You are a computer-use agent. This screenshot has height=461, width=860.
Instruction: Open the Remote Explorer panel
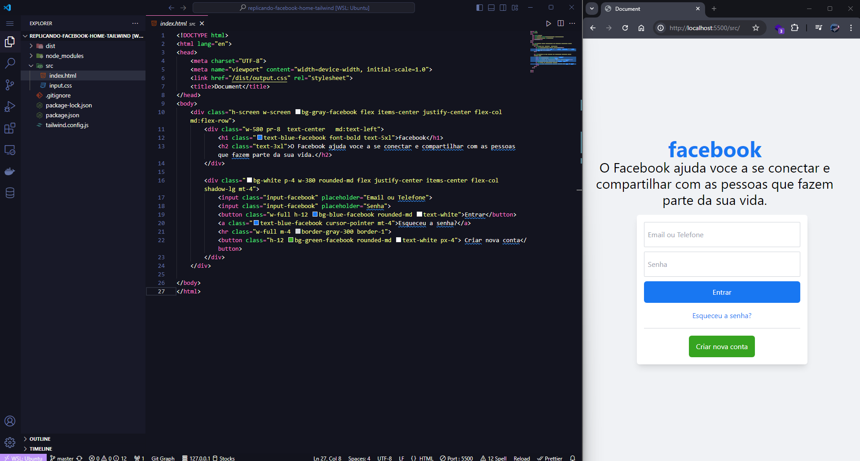click(x=10, y=150)
